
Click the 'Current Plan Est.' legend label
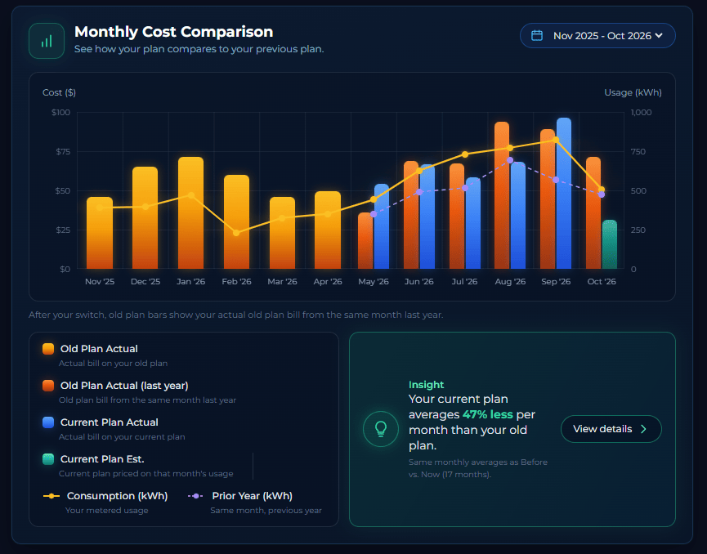coord(102,459)
